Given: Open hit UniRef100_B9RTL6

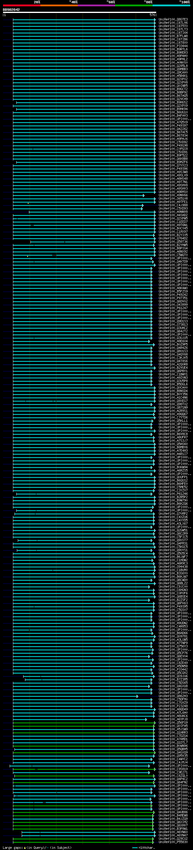Looking at the screenshot, I should 173,49.
